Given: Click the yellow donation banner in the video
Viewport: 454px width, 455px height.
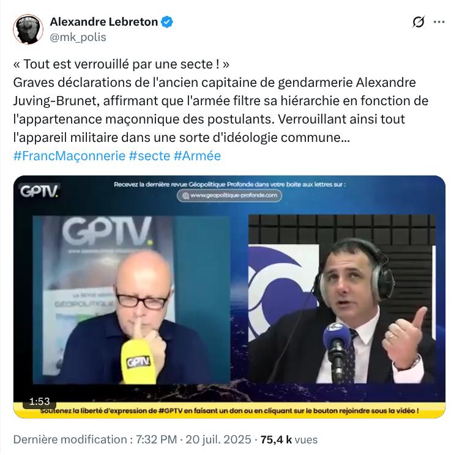Looking at the screenshot, I should click(229, 410).
